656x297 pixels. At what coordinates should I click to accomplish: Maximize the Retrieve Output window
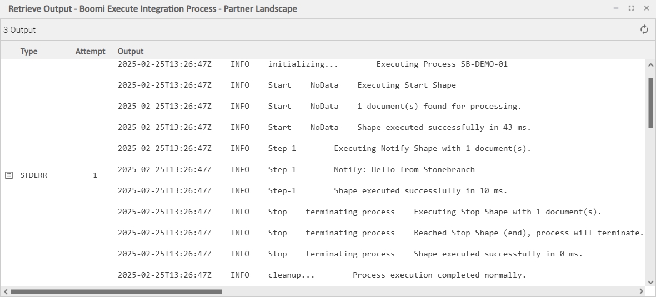[x=631, y=8]
